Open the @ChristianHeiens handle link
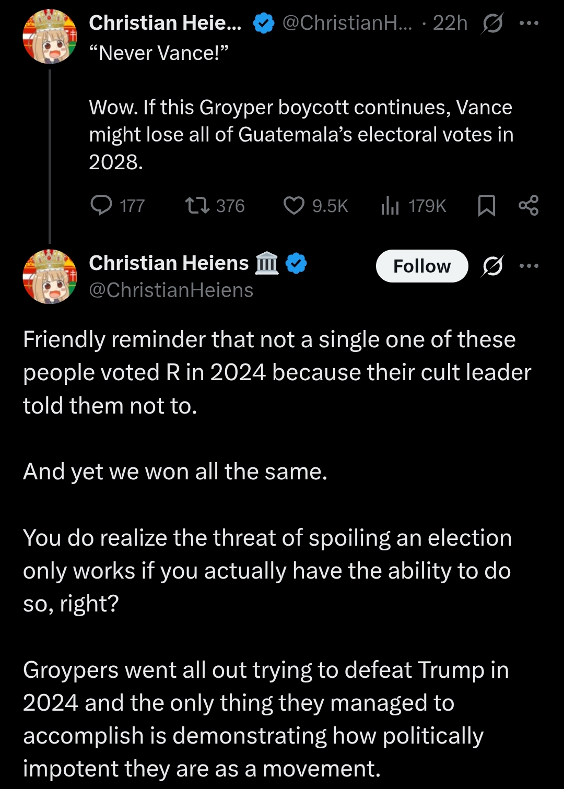The width and height of the screenshot is (564, 789). tap(171, 290)
